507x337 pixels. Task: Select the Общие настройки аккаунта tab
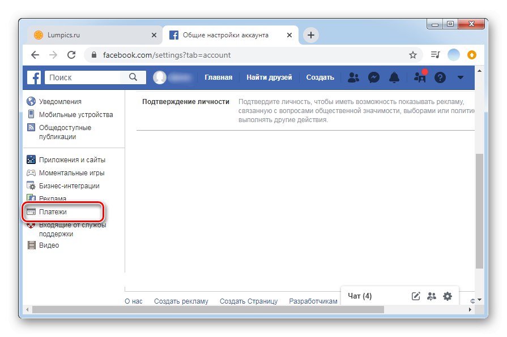point(230,35)
